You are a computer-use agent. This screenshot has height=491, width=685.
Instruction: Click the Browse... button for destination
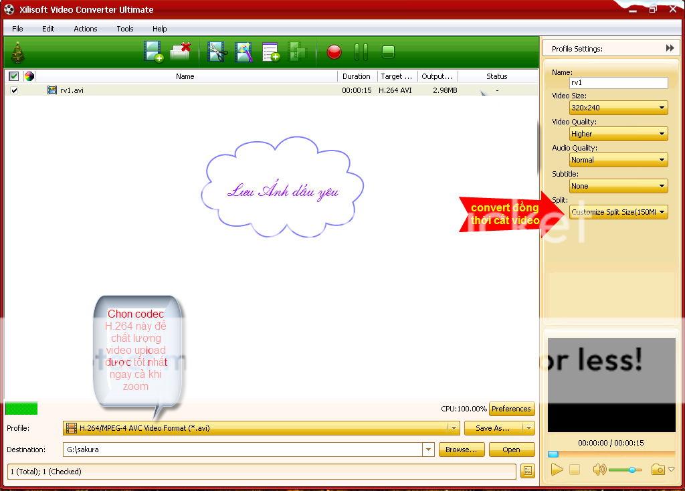pos(461,450)
